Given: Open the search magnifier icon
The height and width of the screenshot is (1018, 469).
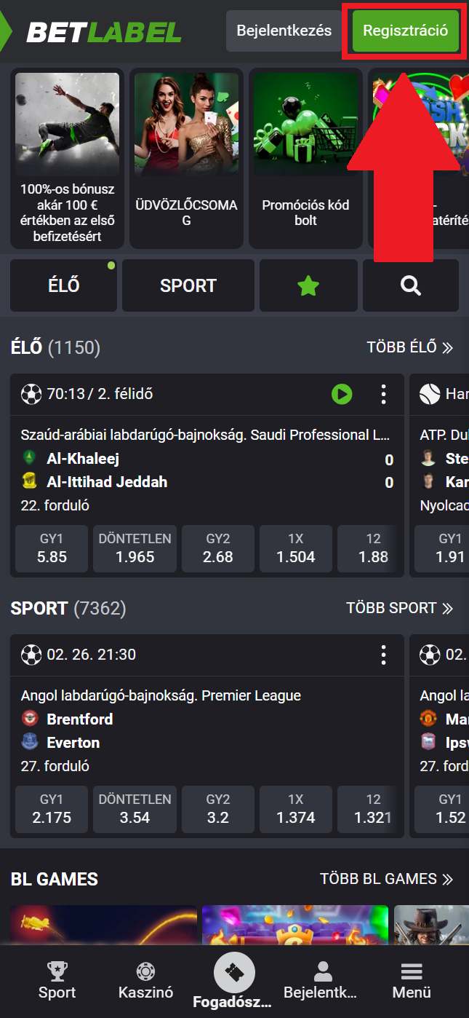Looking at the screenshot, I should click(x=410, y=285).
